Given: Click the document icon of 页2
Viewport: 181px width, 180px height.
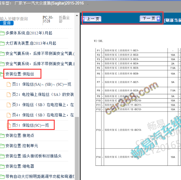Looking at the screenshot, I should (9, 95).
